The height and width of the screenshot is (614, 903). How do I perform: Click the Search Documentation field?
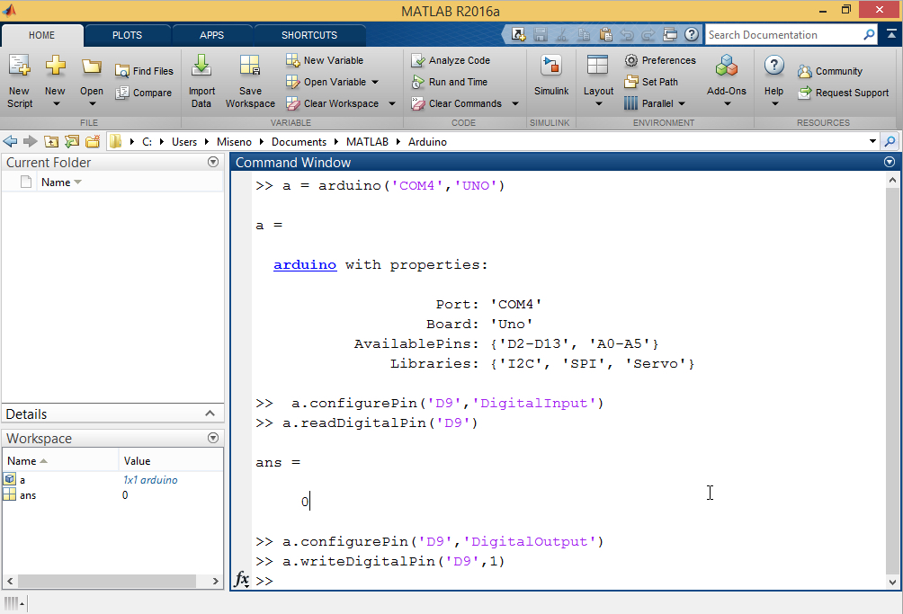click(783, 34)
